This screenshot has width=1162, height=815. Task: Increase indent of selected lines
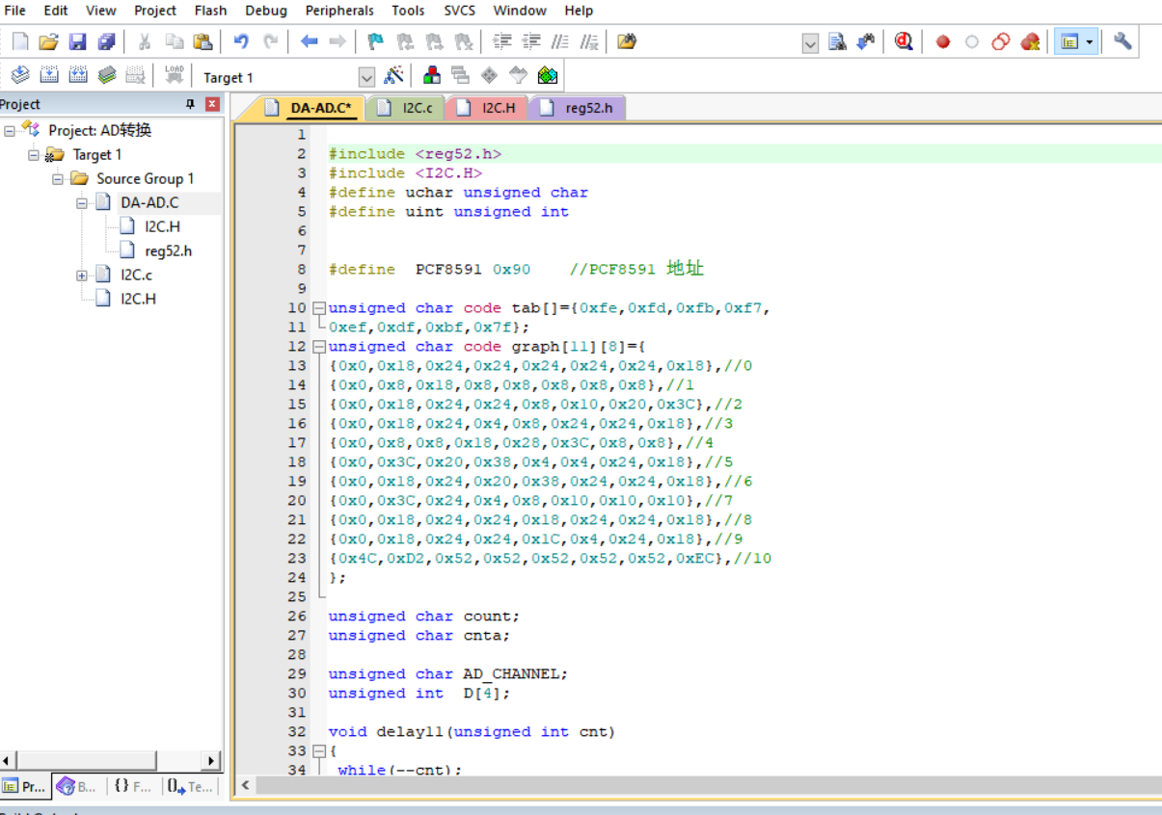click(502, 41)
